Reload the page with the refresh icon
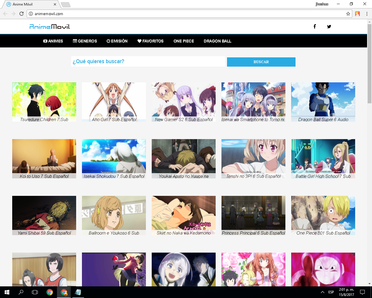The width and height of the screenshot is (372, 298). [22, 14]
